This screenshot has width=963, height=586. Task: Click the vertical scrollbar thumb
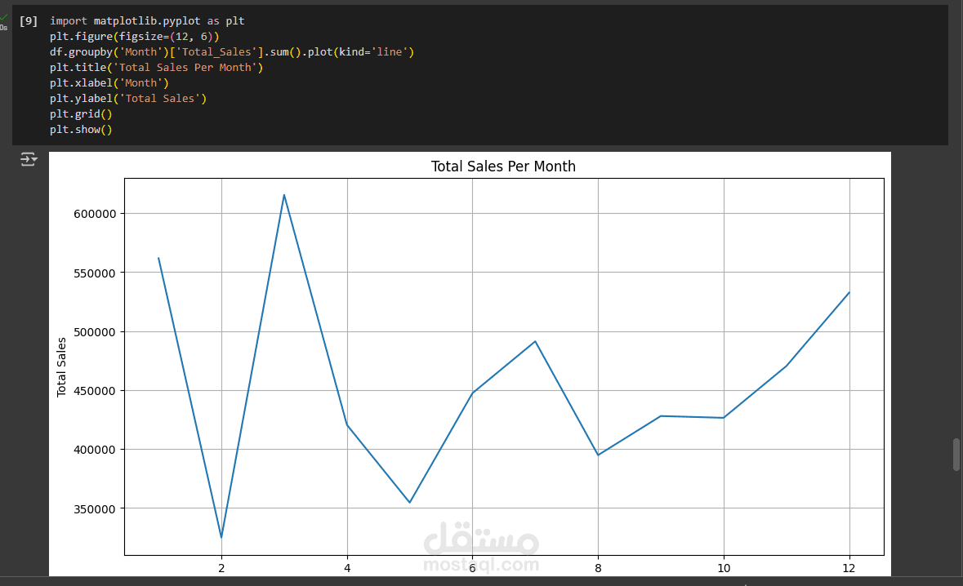coord(956,454)
